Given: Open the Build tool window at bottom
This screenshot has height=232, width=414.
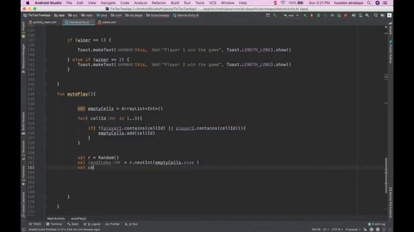Looking at the screenshot, I should [73, 224].
